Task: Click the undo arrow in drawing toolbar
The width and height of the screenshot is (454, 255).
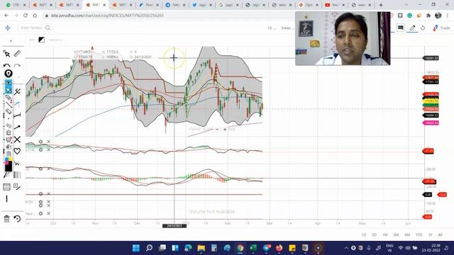Action: 6,66
